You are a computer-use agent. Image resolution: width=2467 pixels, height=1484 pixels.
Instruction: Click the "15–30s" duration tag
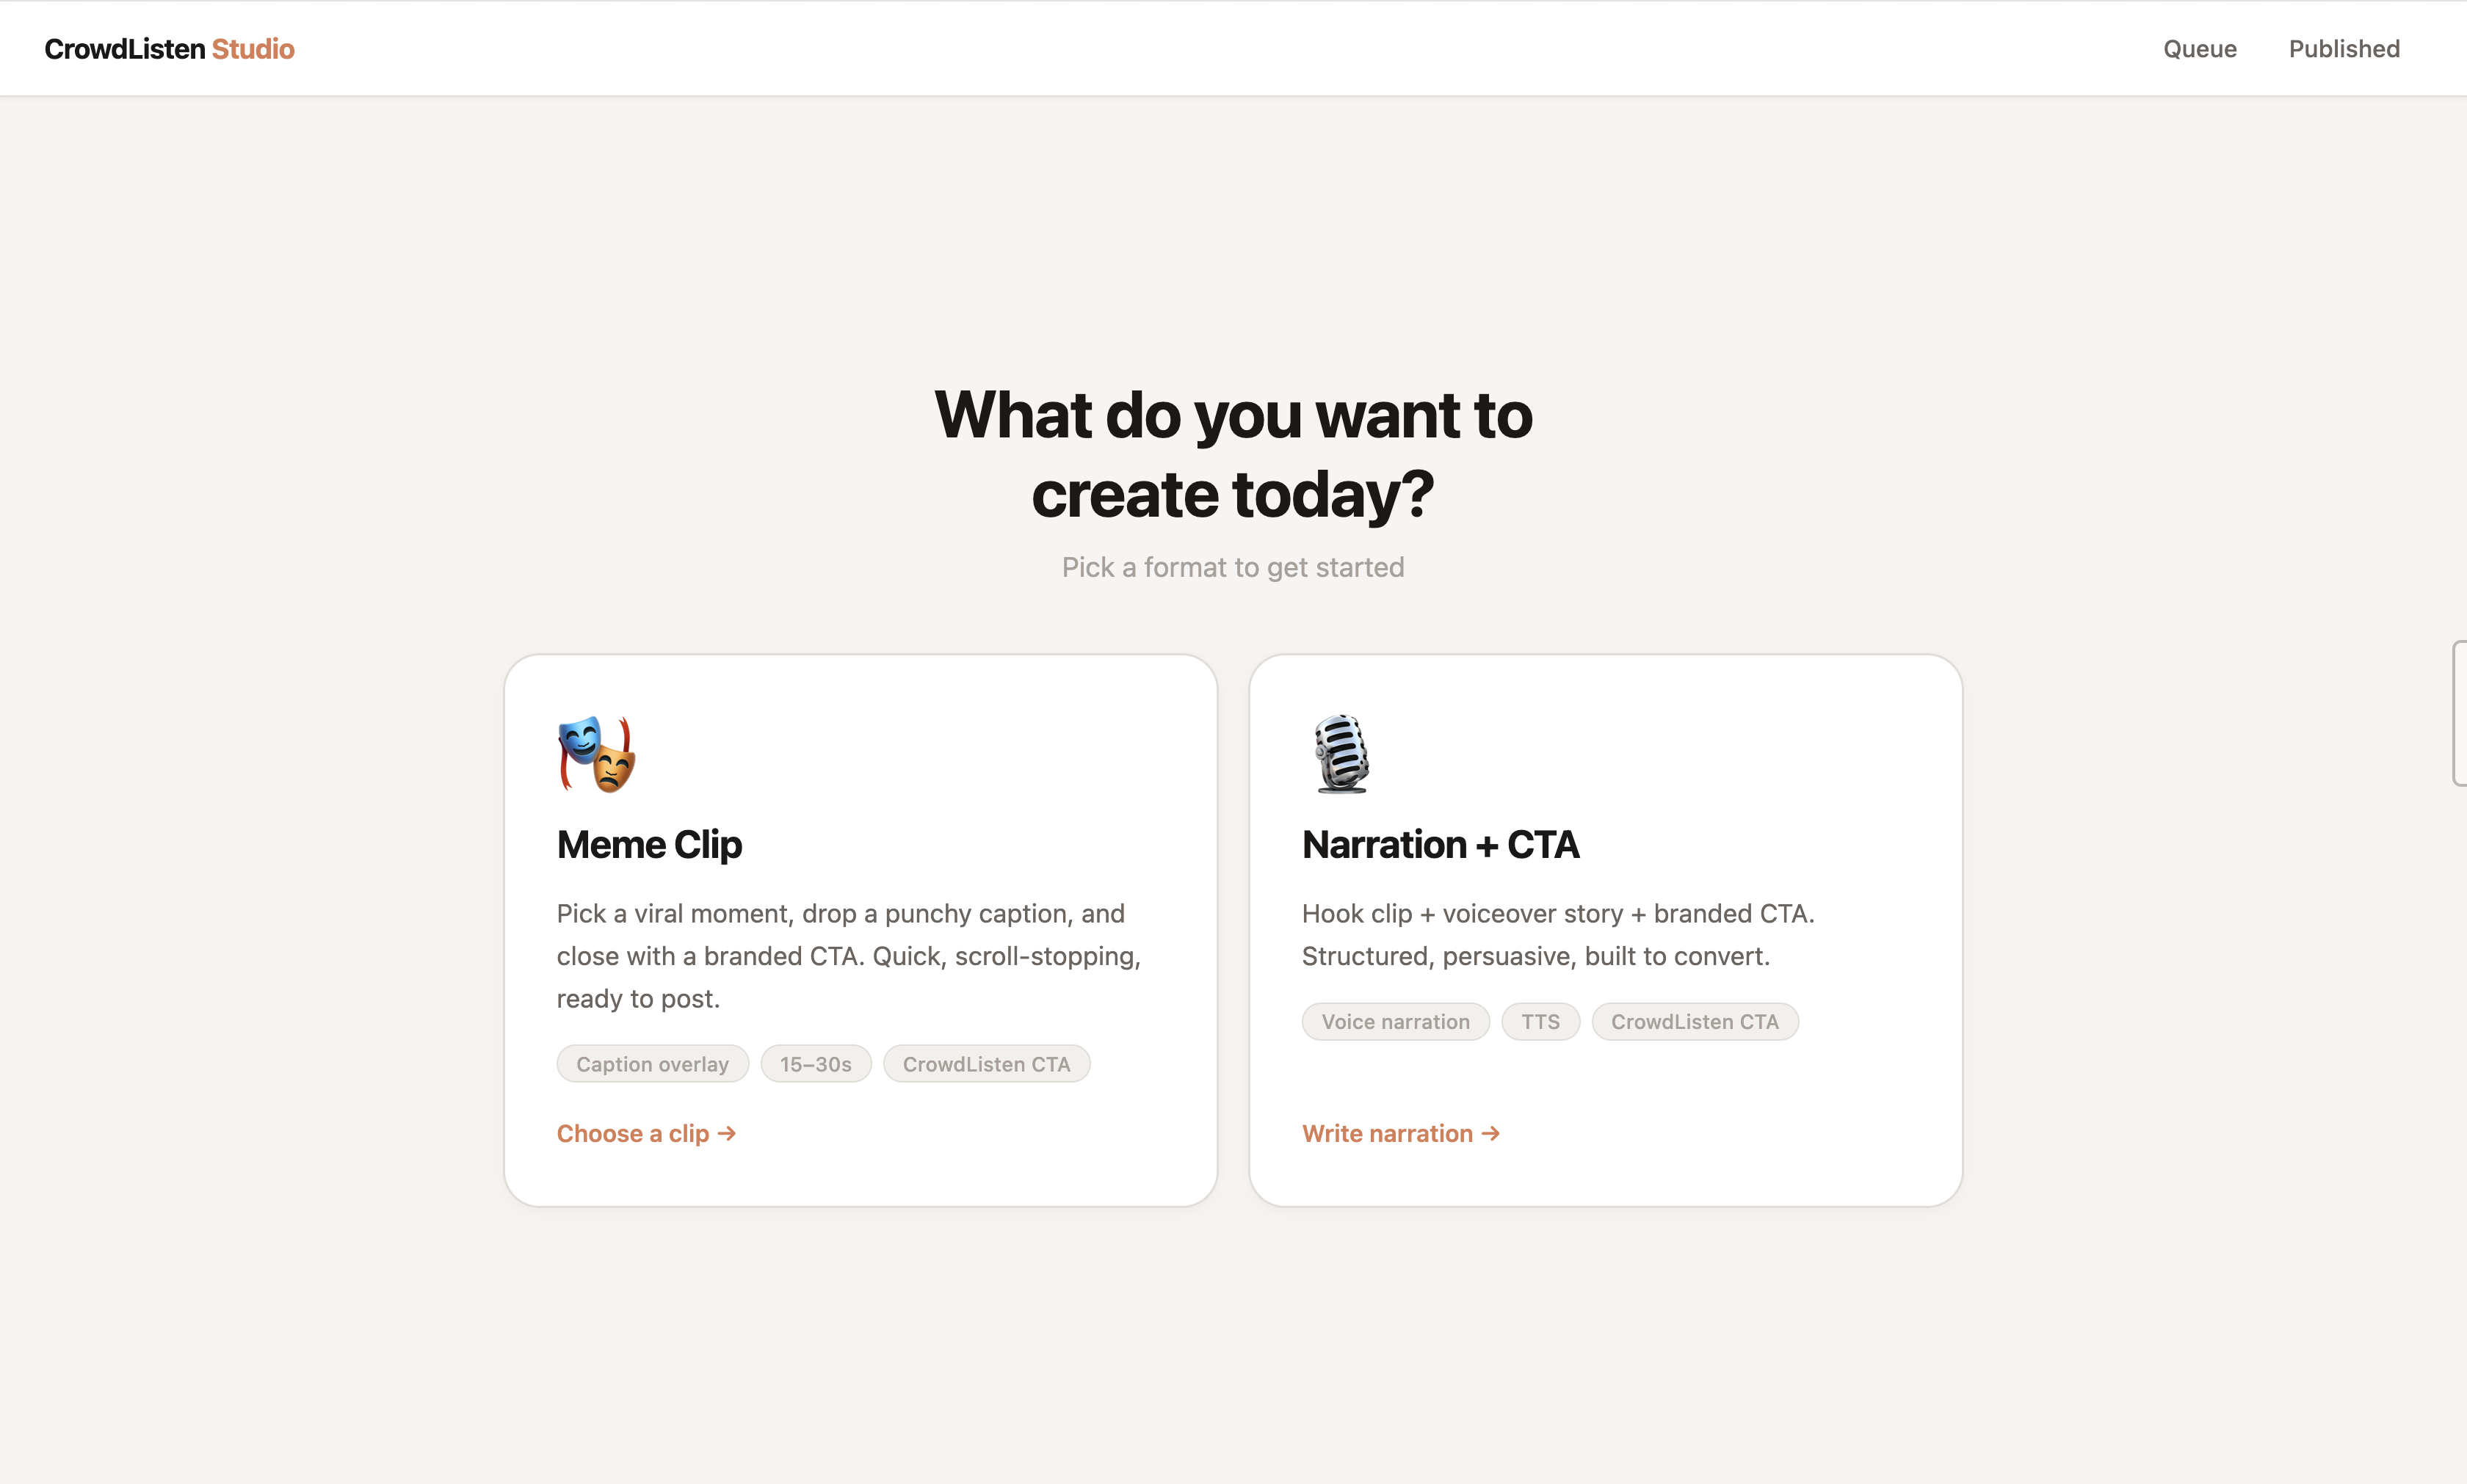click(x=815, y=1064)
